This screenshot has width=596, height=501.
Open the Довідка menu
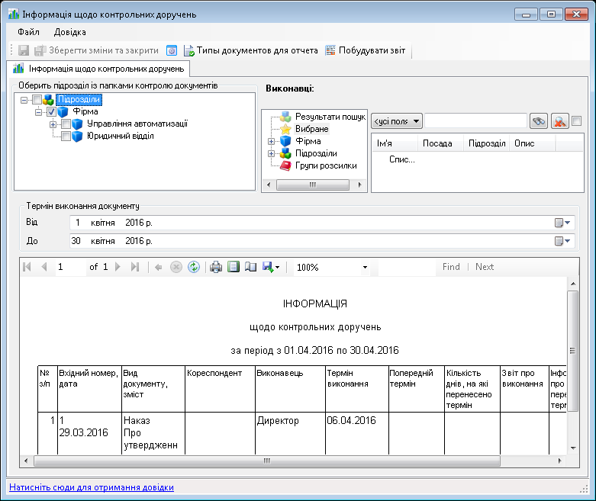pyautogui.click(x=70, y=32)
